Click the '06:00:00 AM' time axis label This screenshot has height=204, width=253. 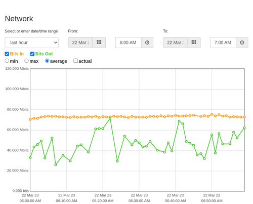tap(30, 201)
